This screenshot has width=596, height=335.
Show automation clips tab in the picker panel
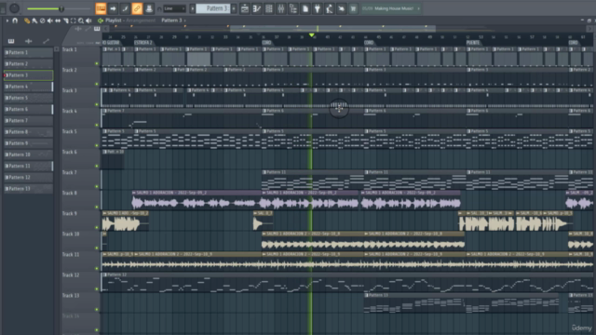46,41
